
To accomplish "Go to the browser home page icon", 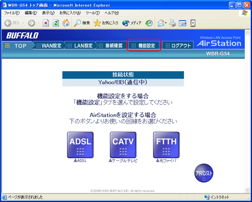I will pyautogui.click(x=66, y=24).
